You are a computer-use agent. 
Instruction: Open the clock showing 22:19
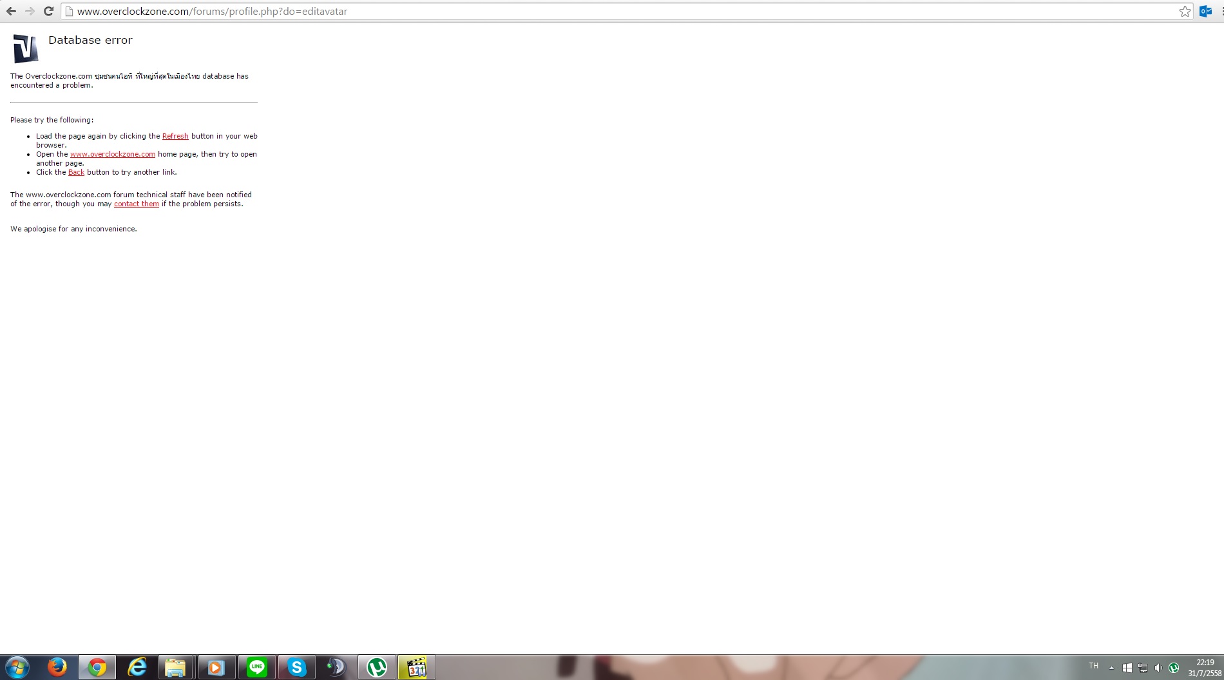coord(1205,668)
